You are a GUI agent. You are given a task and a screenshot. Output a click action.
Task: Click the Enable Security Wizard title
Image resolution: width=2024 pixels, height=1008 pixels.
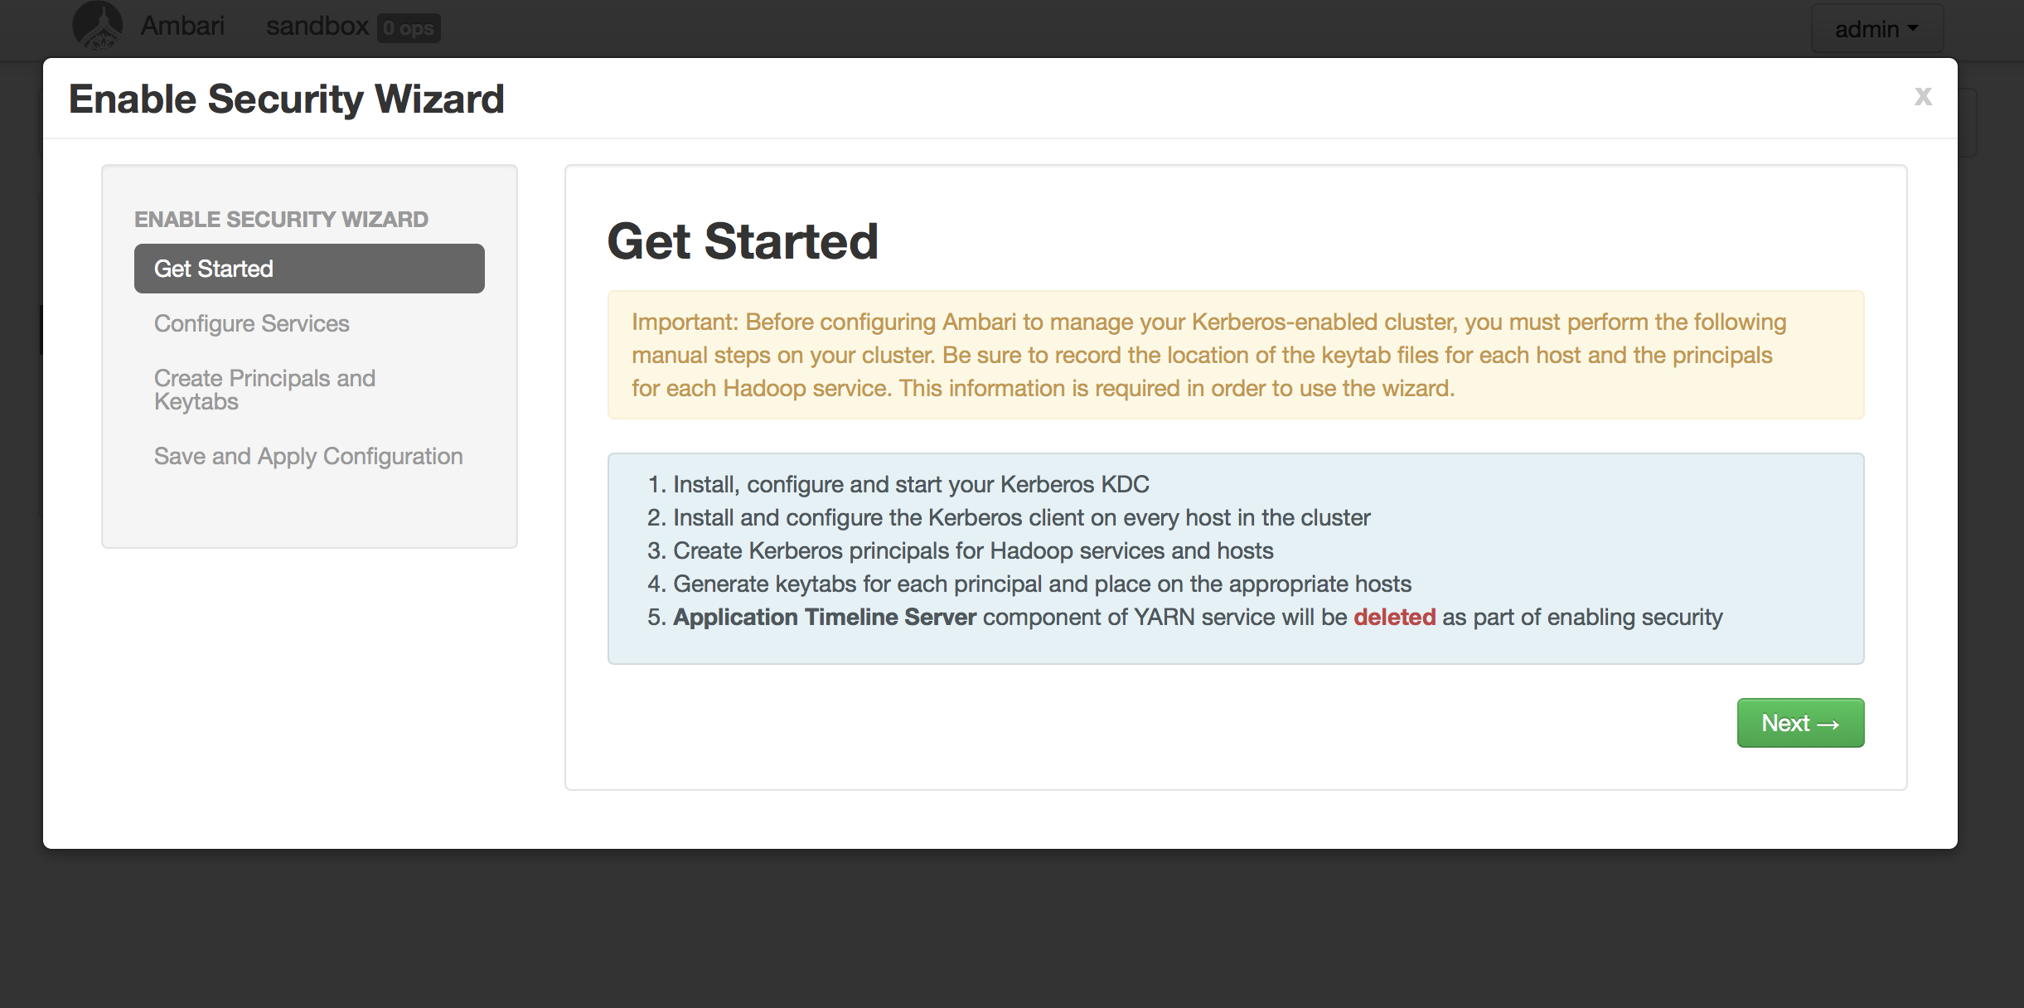click(286, 99)
